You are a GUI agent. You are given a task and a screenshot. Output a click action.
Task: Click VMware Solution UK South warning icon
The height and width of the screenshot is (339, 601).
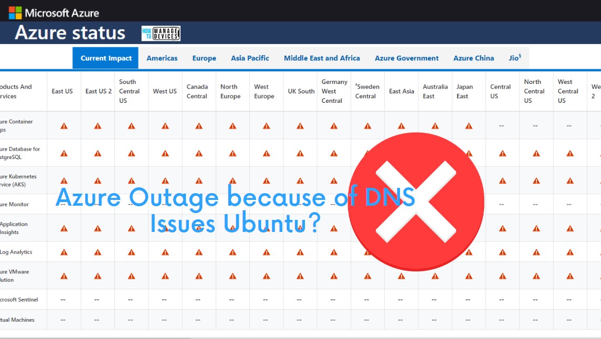(x=300, y=276)
